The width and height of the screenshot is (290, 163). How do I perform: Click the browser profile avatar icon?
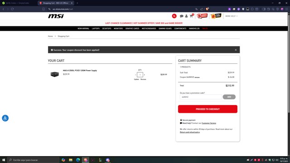coord(282,9)
